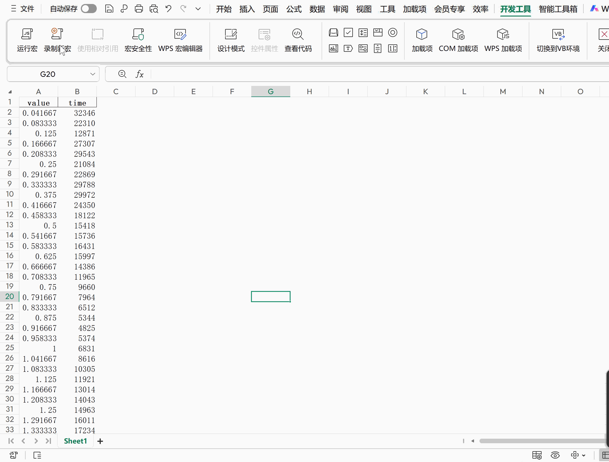Screen dimensions: 609x462
Task: Expand the quick access toolbar chevron
Action: [x=198, y=9]
